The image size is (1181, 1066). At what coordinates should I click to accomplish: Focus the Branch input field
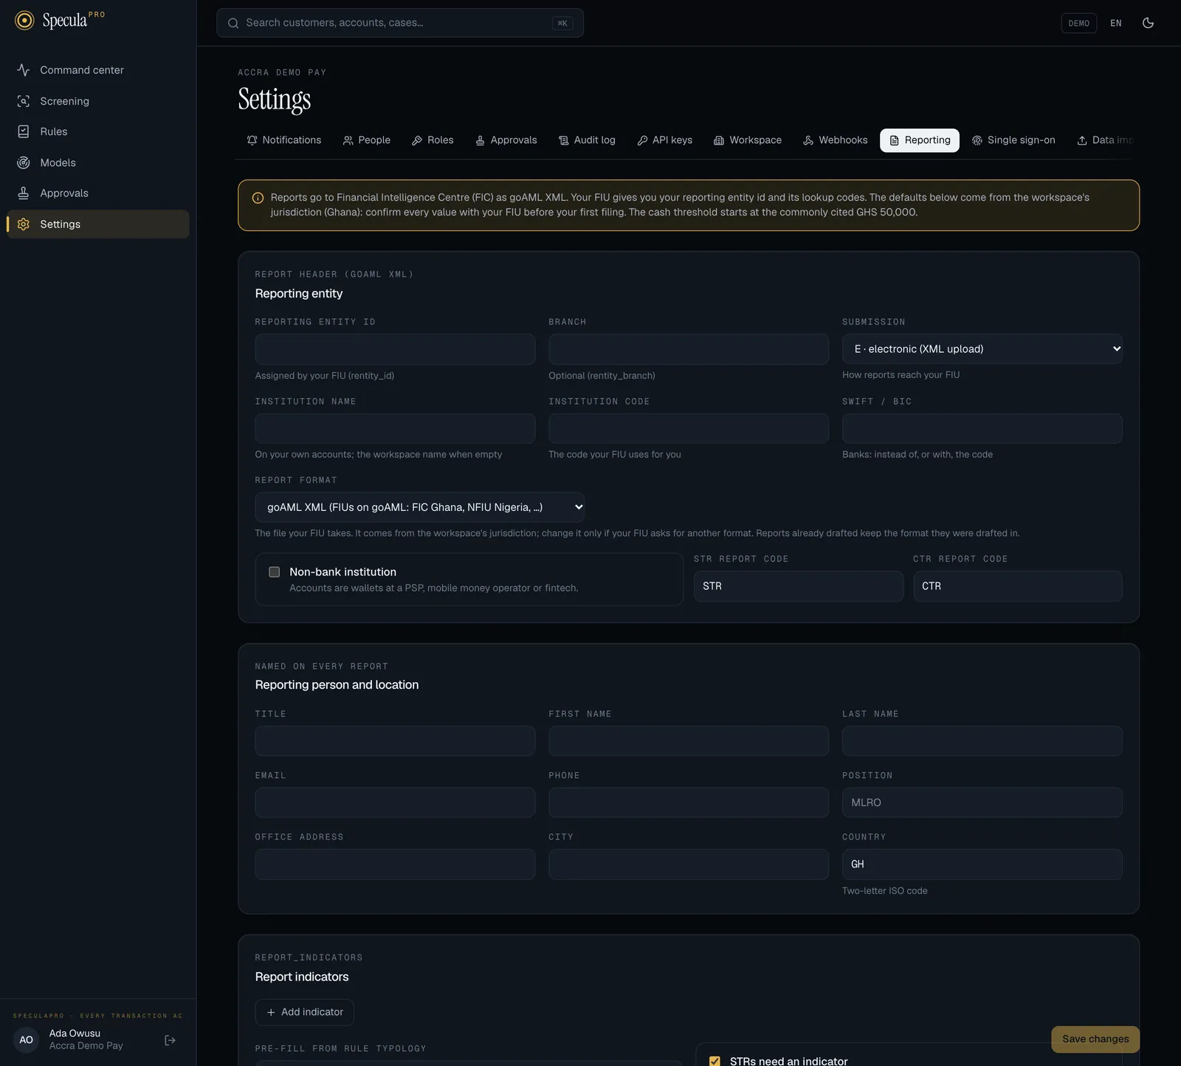pyautogui.click(x=689, y=349)
